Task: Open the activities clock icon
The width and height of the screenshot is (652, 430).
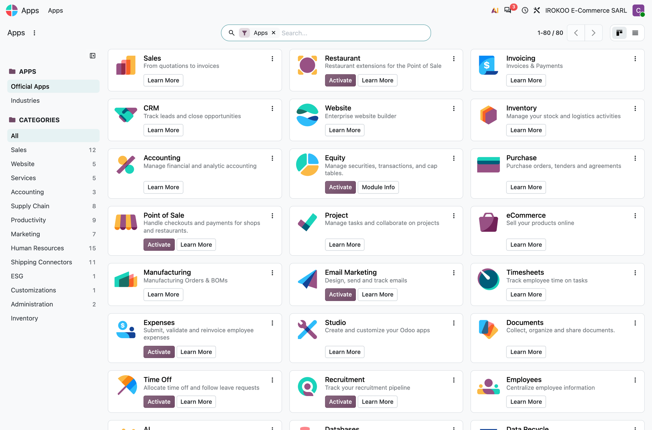Action: click(x=525, y=11)
